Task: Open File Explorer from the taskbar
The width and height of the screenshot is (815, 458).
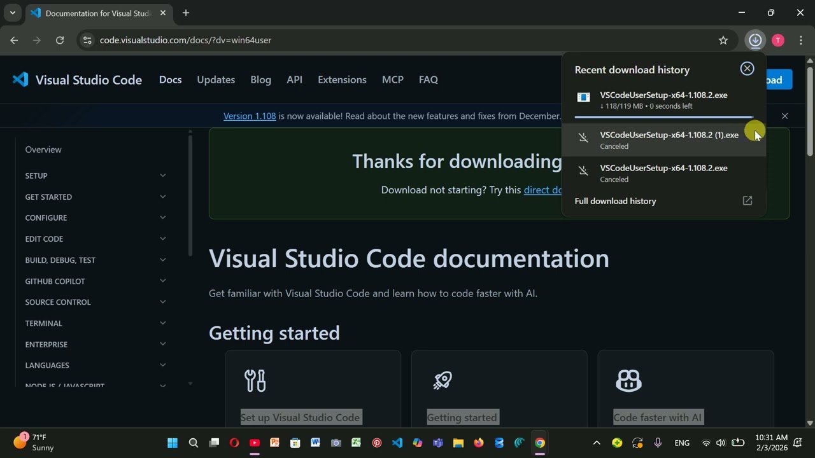Action: [x=458, y=443]
